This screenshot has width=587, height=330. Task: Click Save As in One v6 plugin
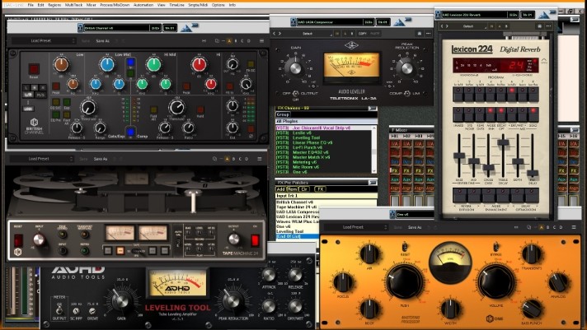tap(415, 227)
